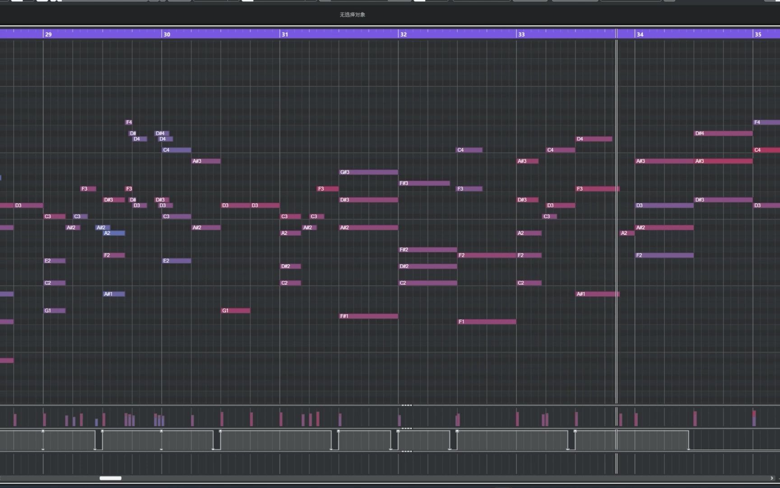Screen dimensions: 780x488
Task: Select the F3 note in bar 31
Action: pyautogui.click(x=328, y=189)
